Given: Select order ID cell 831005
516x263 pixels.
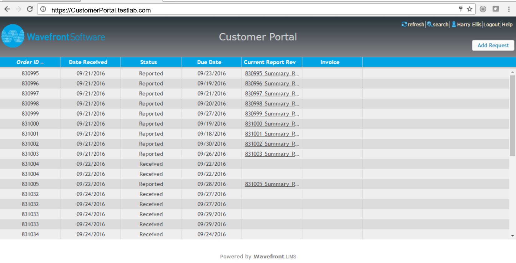Looking at the screenshot, I should coord(30,184).
